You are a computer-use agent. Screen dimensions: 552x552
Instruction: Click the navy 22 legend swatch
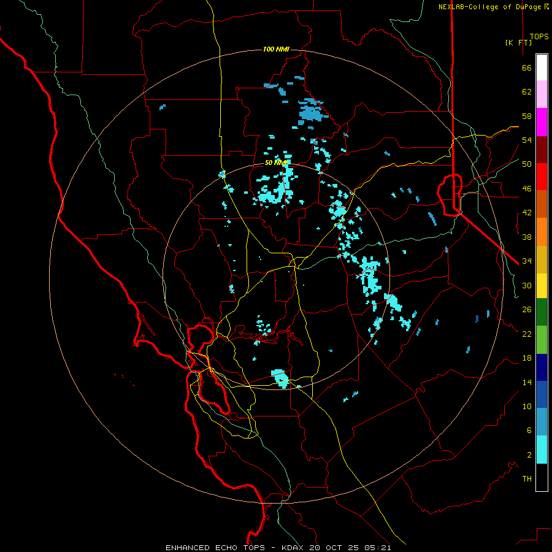pos(542,367)
